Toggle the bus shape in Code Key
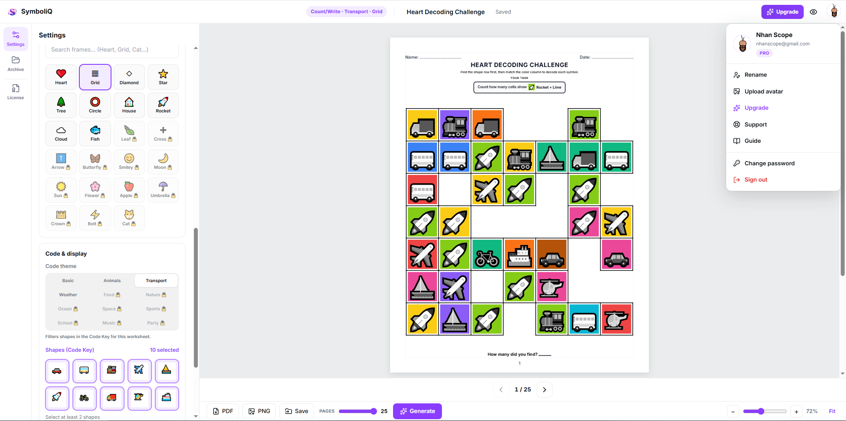The height and width of the screenshot is (421, 846). point(84,371)
